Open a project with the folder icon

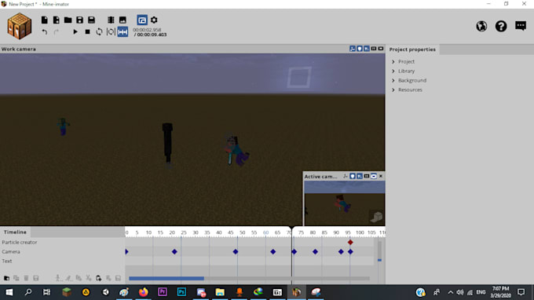pos(68,20)
